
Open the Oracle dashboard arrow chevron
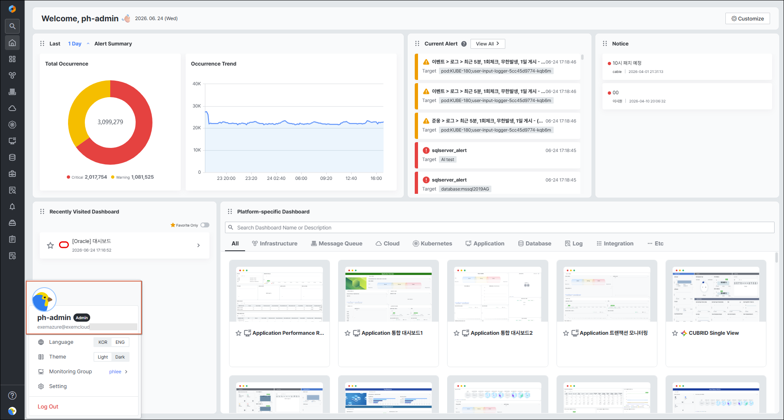[198, 245]
